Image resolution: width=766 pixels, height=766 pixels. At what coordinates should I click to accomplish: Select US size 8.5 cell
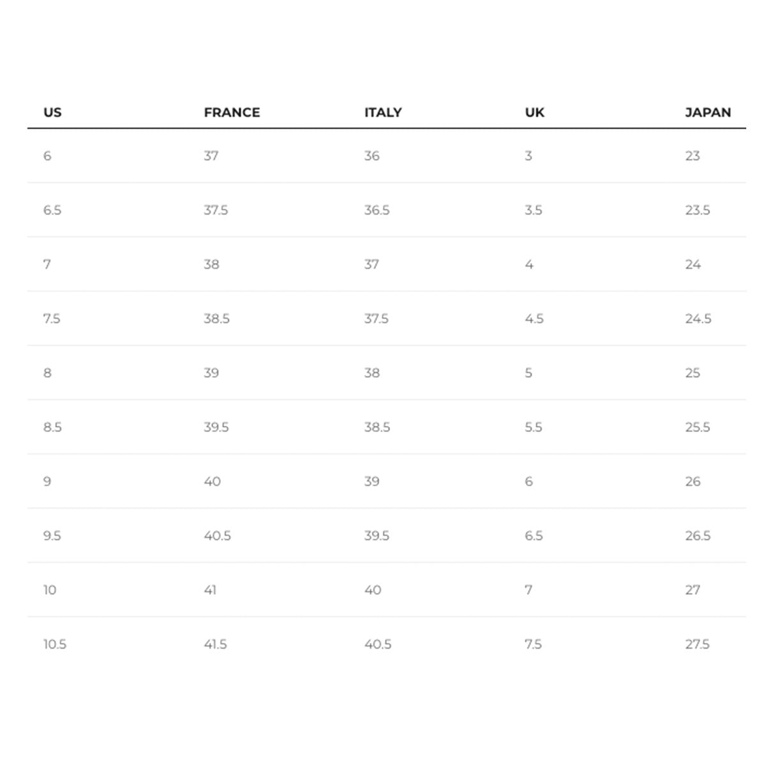(52, 427)
